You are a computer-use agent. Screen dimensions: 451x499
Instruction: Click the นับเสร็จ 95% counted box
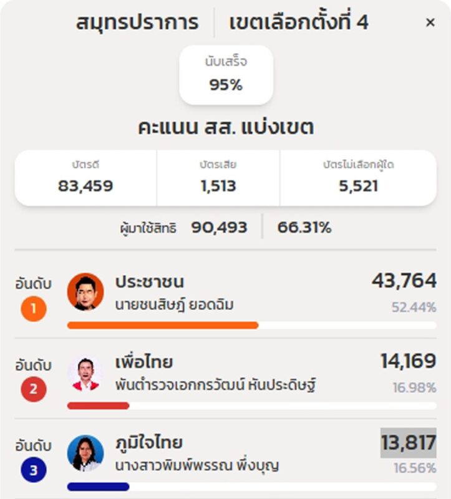[226, 75]
